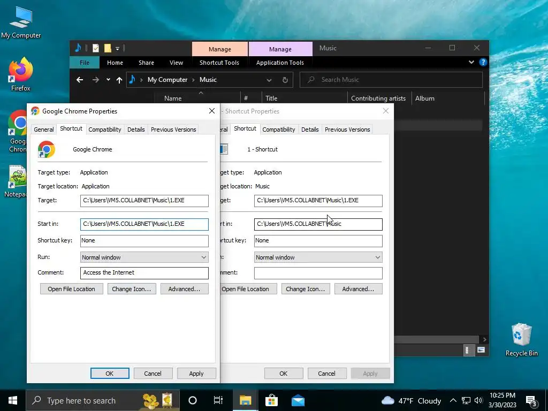Image resolution: width=548 pixels, height=411 pixels.
Task: Open Microsoft Store from the taskbar
Action: coord(271,400)
